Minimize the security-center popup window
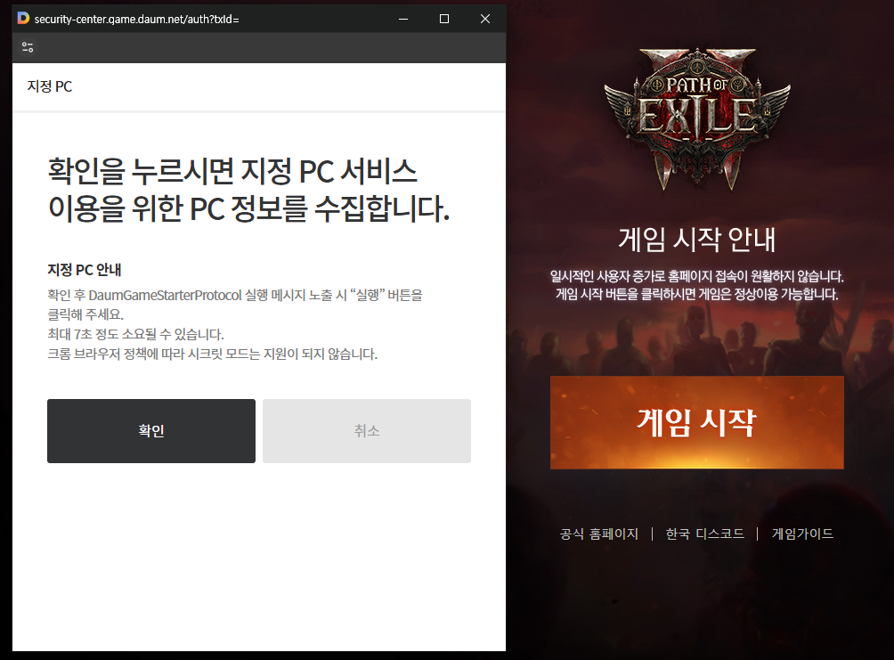894x660 pixels. (403, 19)
